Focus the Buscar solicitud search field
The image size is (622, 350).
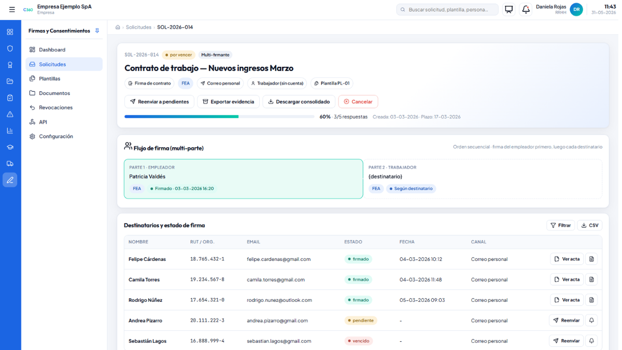(x=447, y=9)
